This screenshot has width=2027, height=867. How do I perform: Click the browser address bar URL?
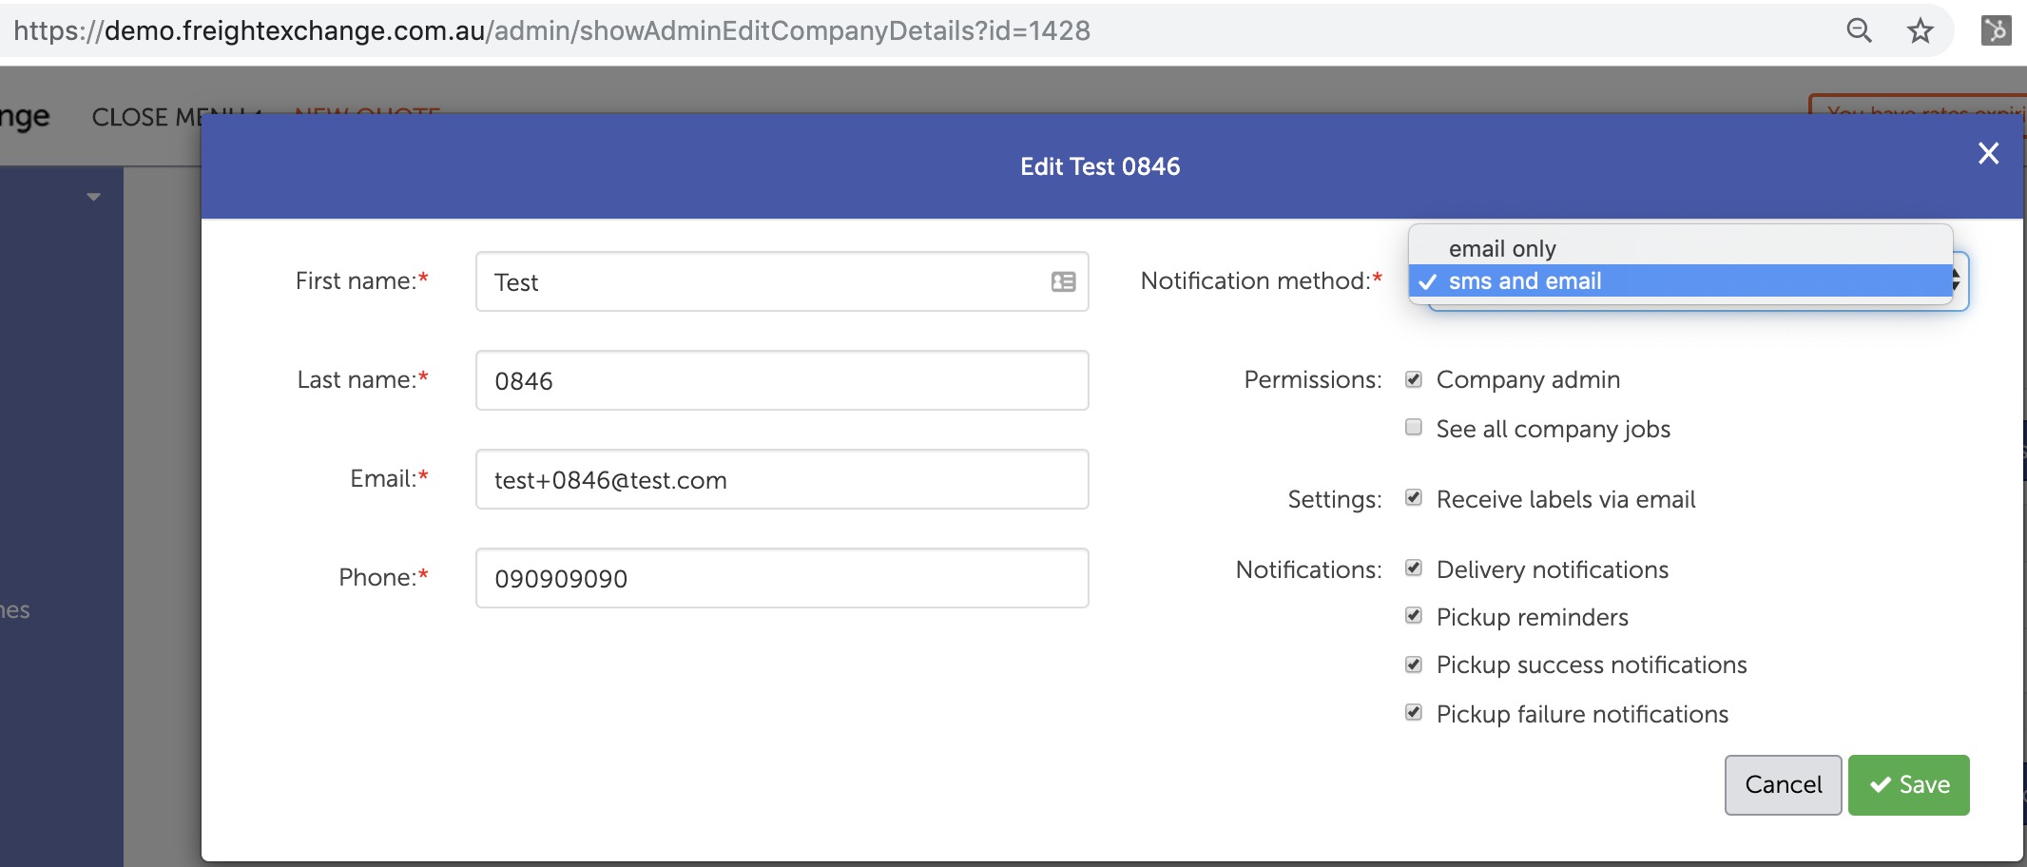pos(551,30)
